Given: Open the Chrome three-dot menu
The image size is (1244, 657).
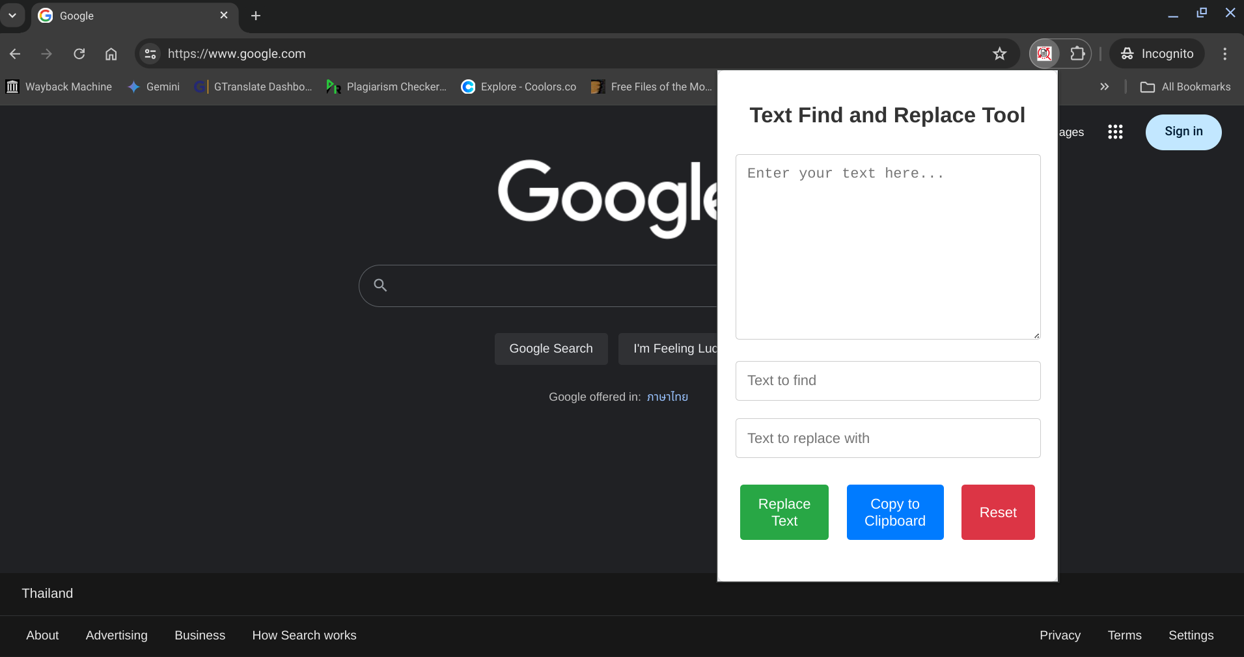Looking at the screenshot, I should (x=1225, y=54).
